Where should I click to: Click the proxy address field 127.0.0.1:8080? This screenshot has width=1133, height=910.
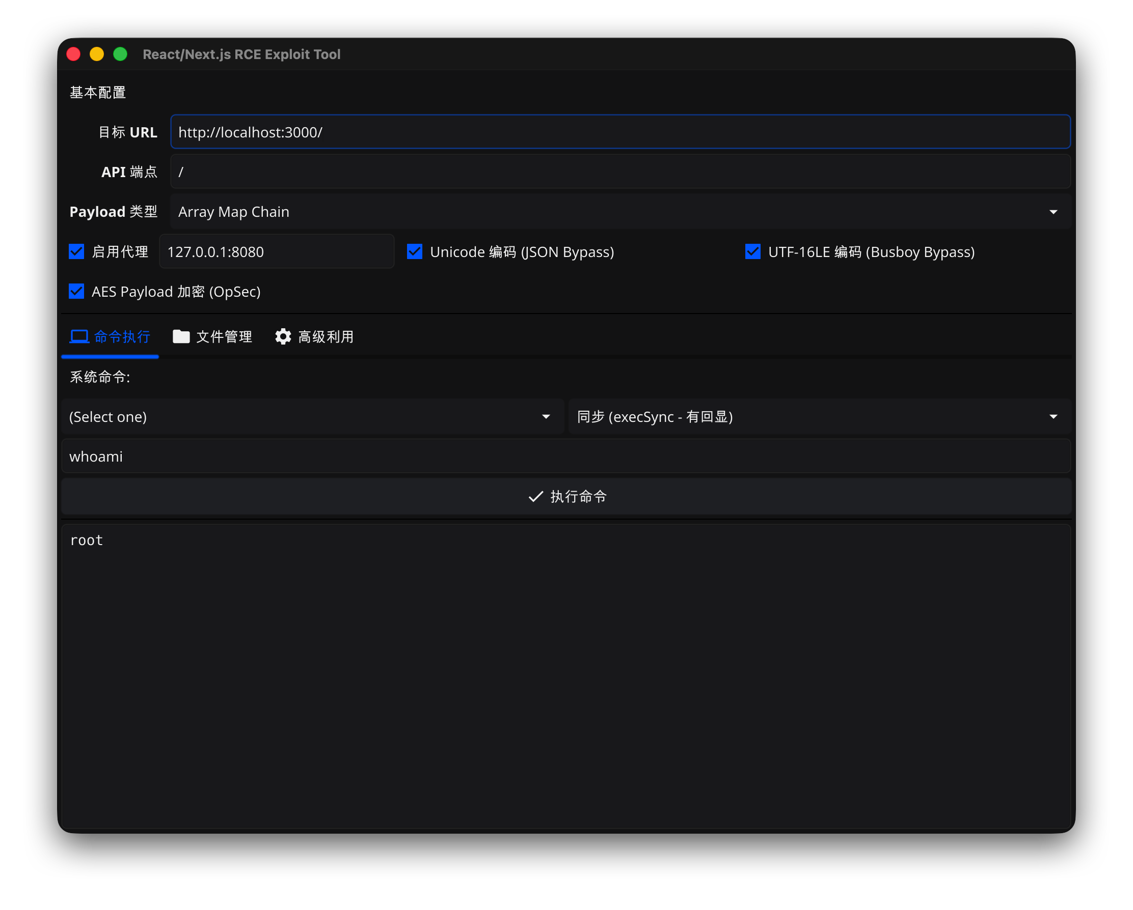click(x=277, y=251)
